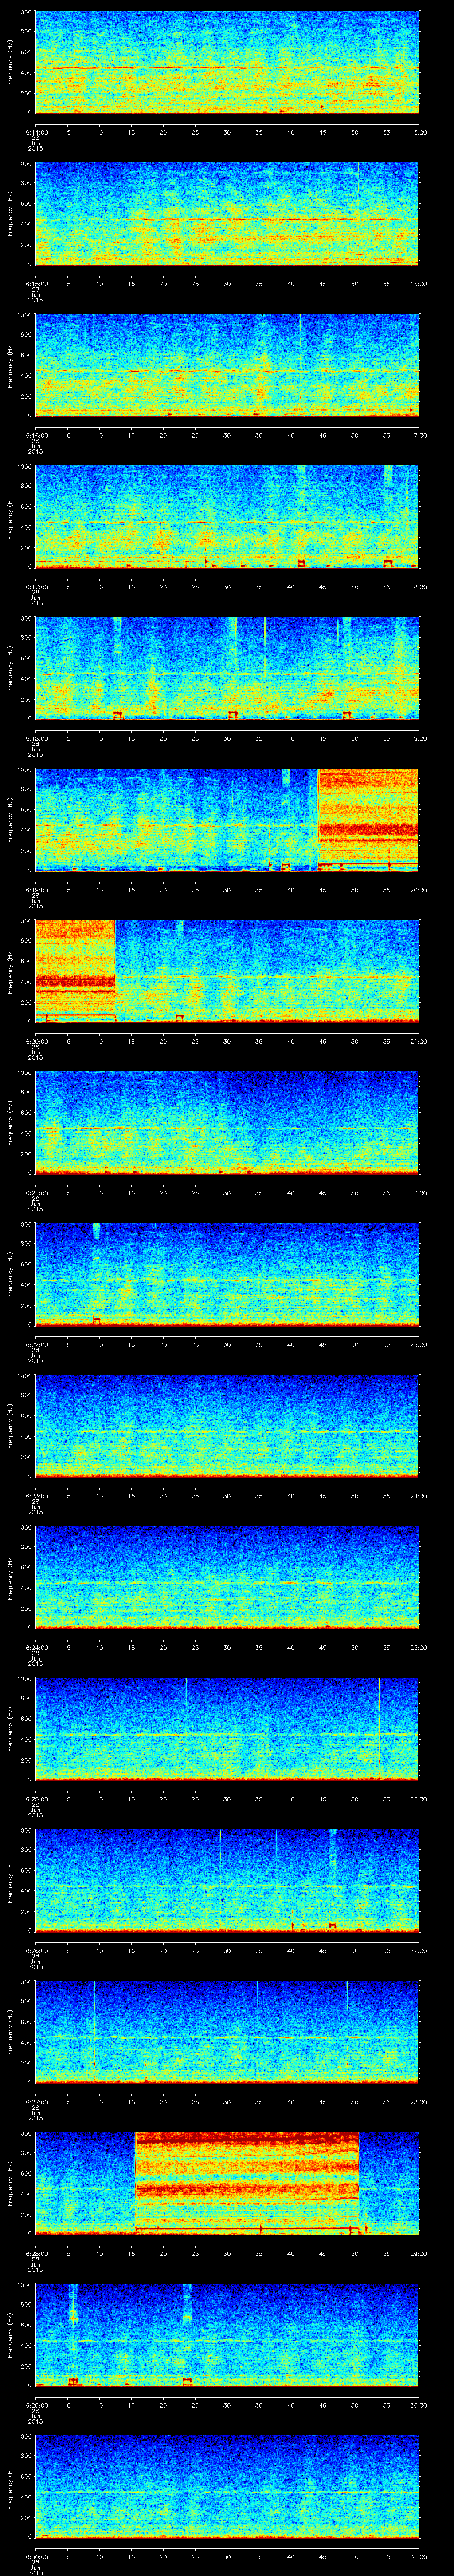Click the "17:00" end time label
The image size is (454, 2576).
pyautogui.click(x=418, y=435)
